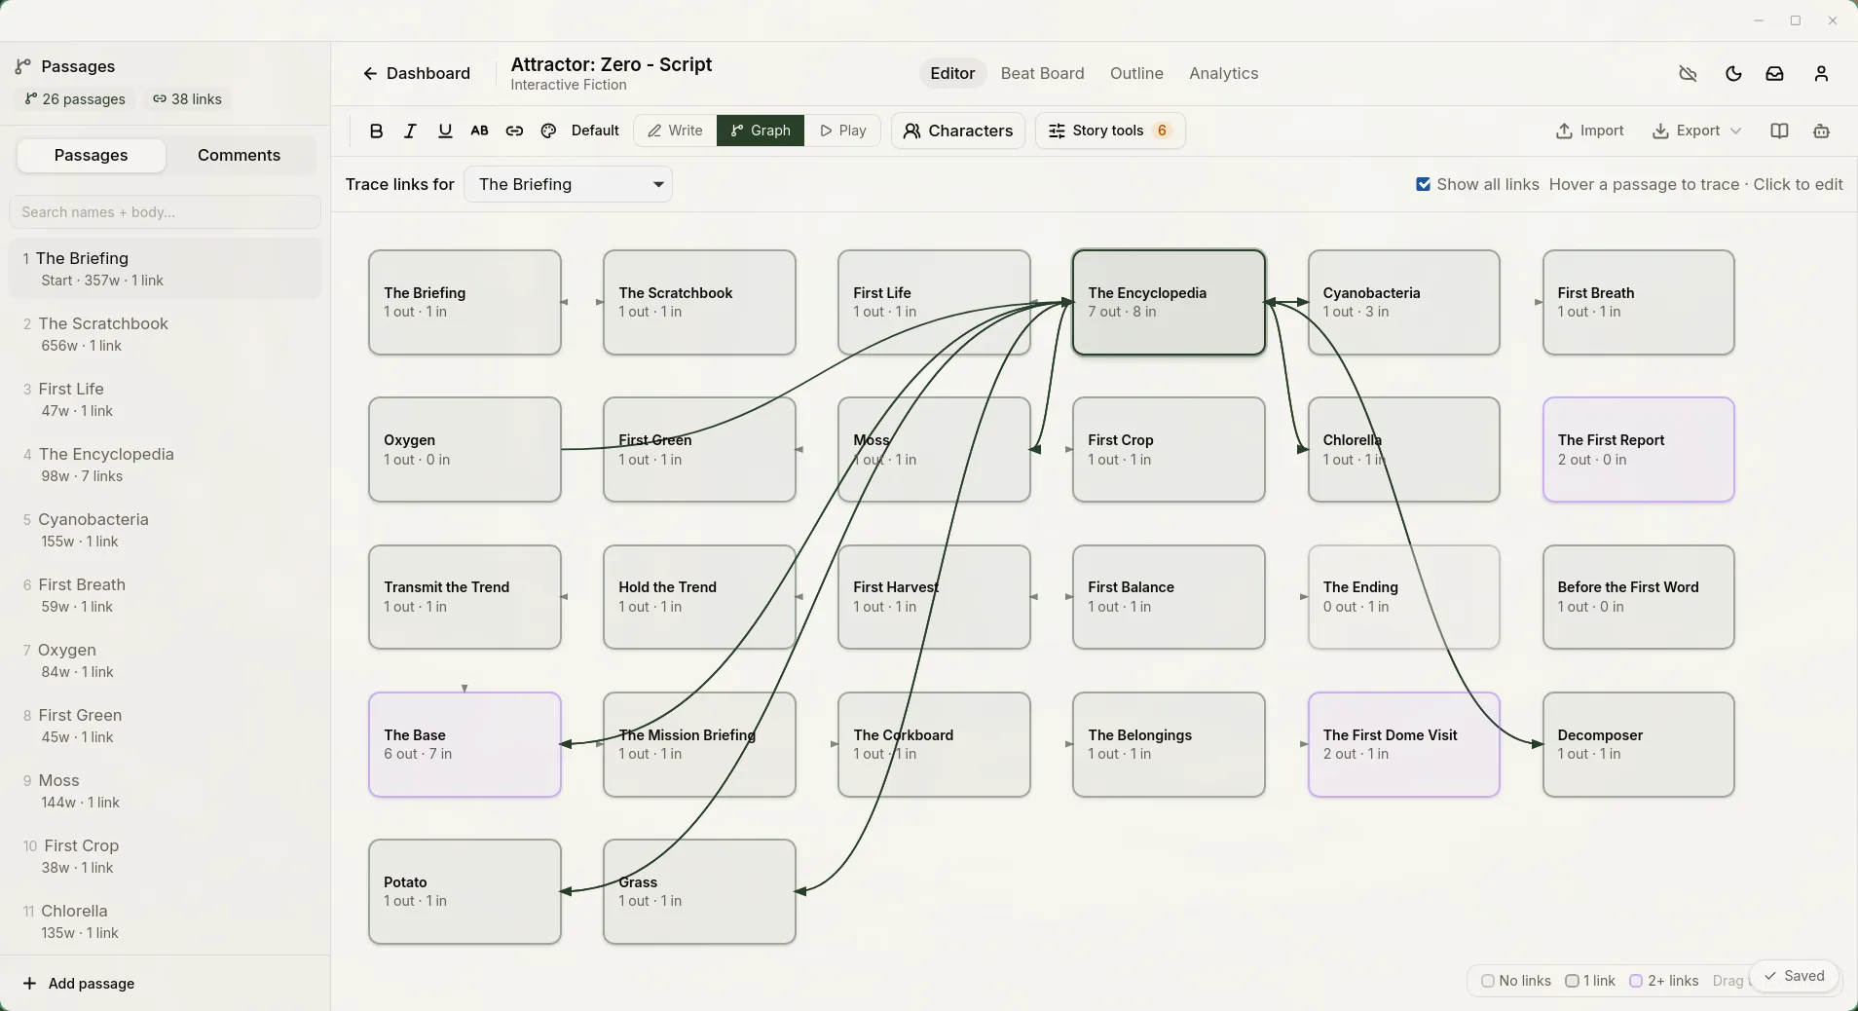The width and height of the screenshot is (1858, 1011).
Task: Open the Characters panel
Action: tap(958, 131)
